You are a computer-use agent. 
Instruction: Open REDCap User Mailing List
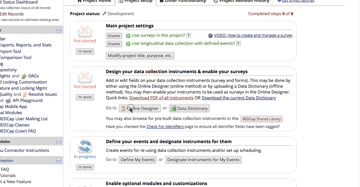coord(24,119)
